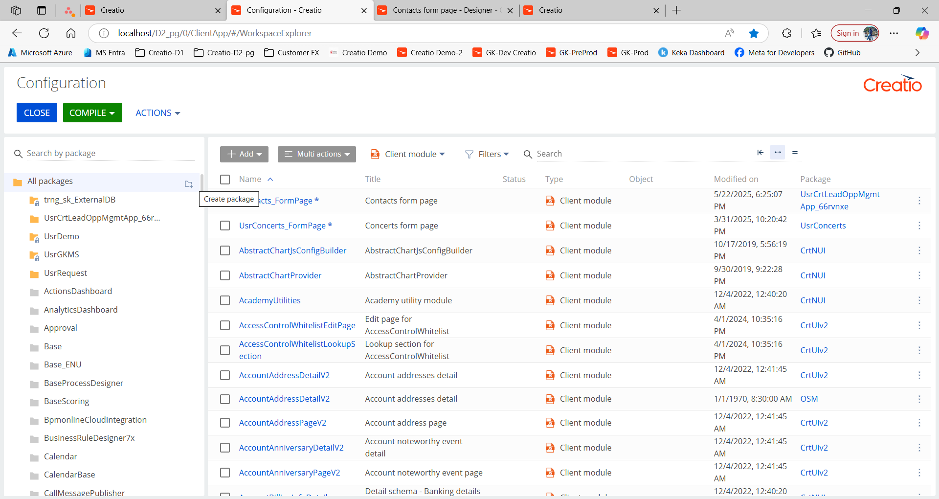The width and height of the screenshot is (939, 499).
Task: Open row actions menu for AcademyUtilities
Action: [919, 300]
